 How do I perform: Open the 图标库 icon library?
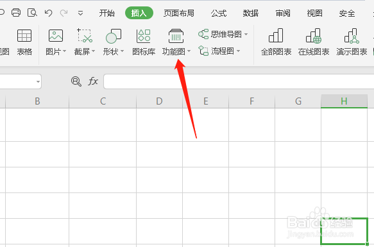[x=144, y=42]
